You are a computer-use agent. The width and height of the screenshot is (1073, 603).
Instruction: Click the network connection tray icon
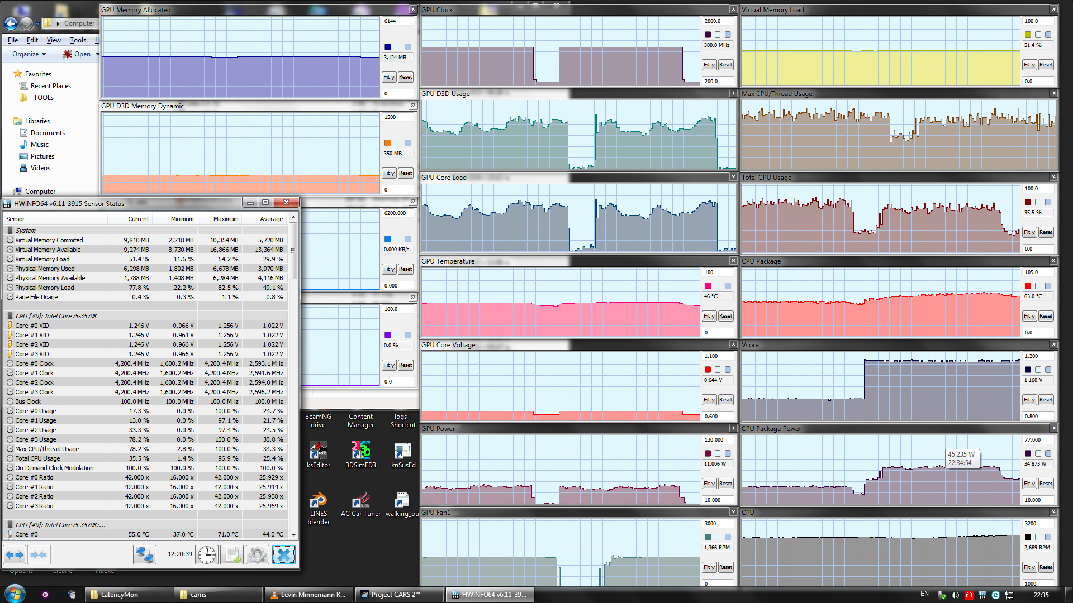point(1009,595)
